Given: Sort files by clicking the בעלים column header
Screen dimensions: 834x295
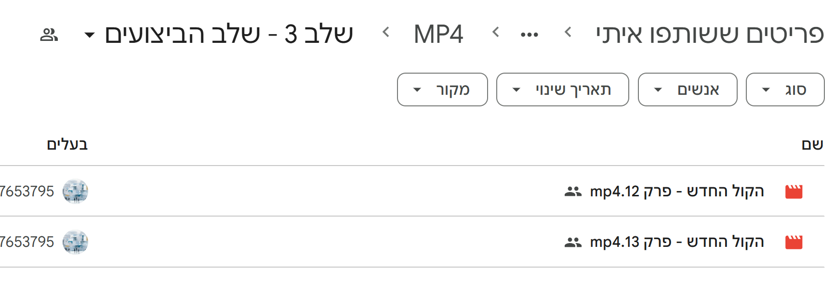Looking at the screenshot, I should 68,143.
